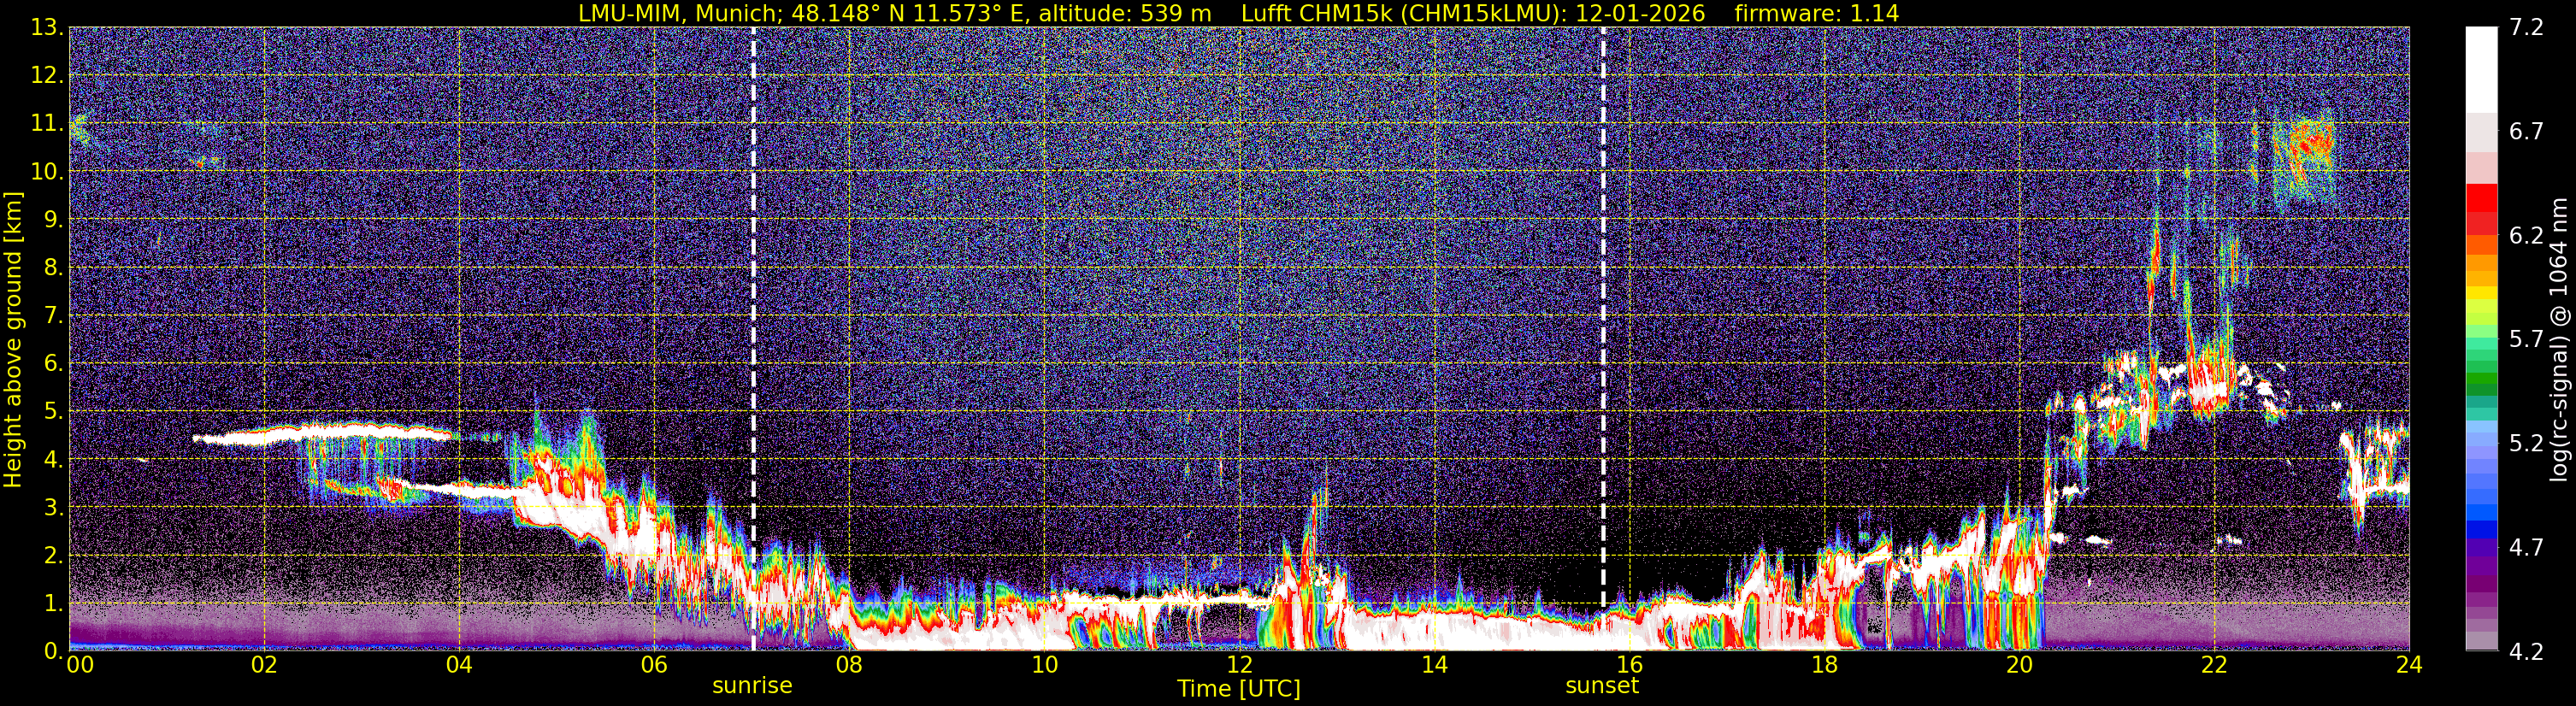Click the height axis tick '7.'

click(x=53, y=316)
